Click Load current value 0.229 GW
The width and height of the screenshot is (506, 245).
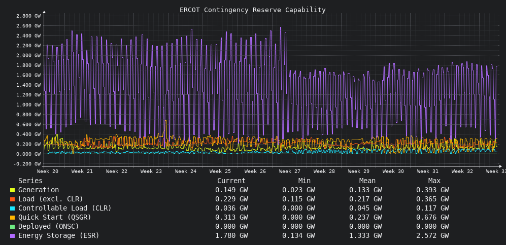(231, 199)
